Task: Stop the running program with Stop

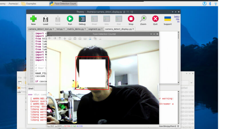Action: 131,19
